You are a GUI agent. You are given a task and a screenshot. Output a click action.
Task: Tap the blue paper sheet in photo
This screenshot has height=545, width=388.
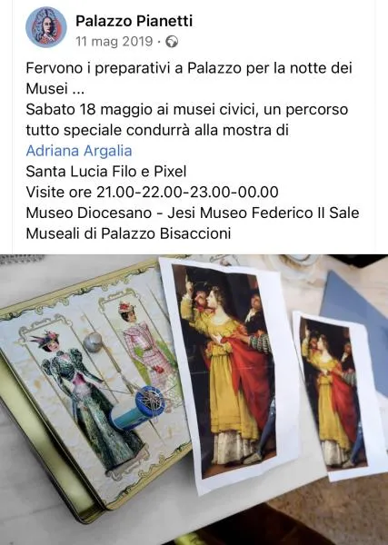click(x=358, y=323)
